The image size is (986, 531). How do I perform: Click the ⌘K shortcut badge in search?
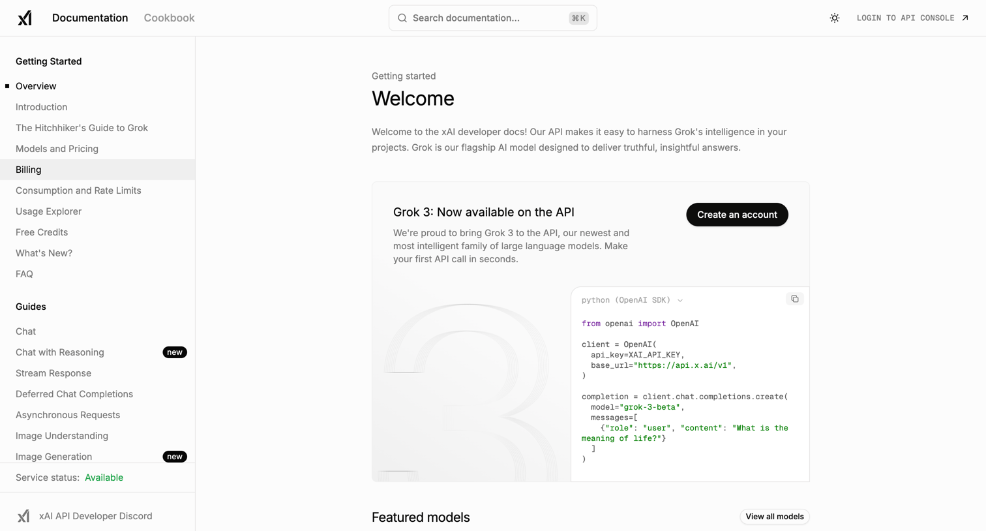(578, 18)
